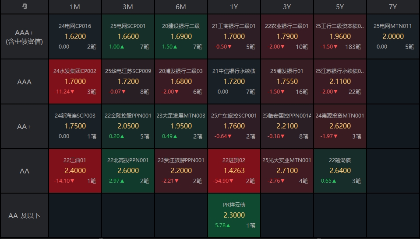The height and width of the screenshot is (239, 420).
Task: Open the 22江油01 bond cell
Action: pyautogui.click(x=75, y=171)
